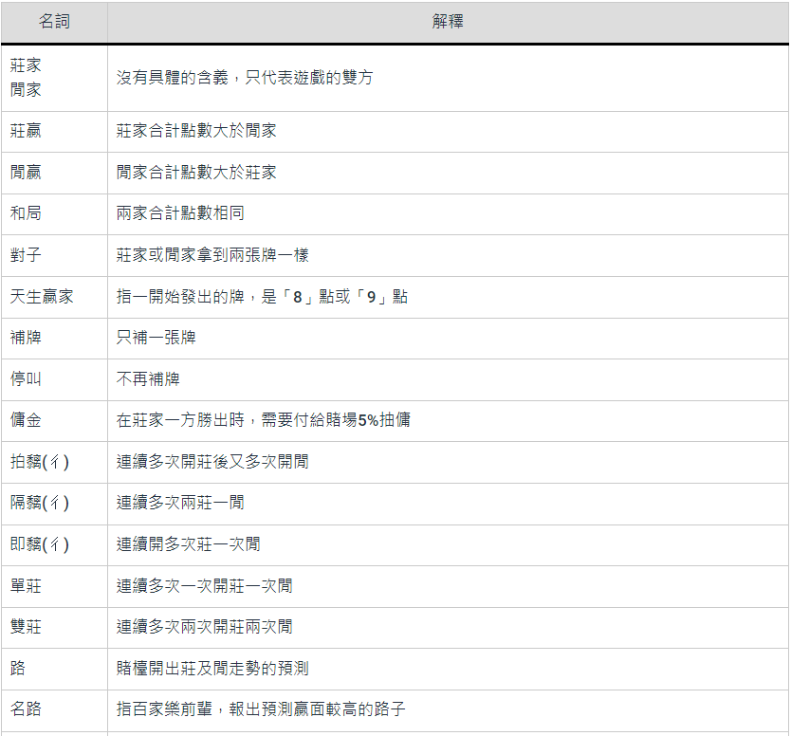Screen dimensions: 791x736
Task: Select the 傭金 term cell
Action: point(27,420)
